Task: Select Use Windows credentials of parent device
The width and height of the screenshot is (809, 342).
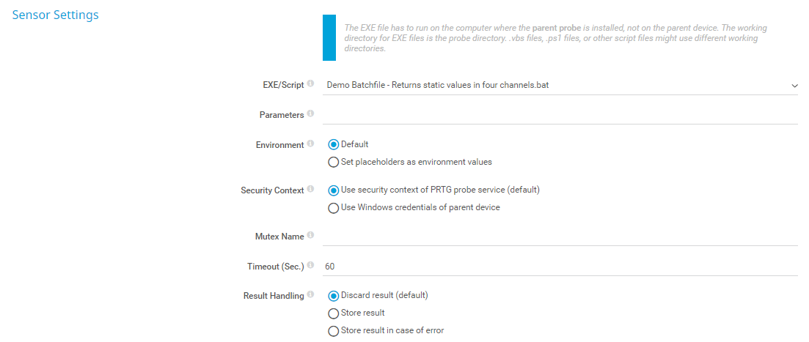Action: tap(334, 207)
